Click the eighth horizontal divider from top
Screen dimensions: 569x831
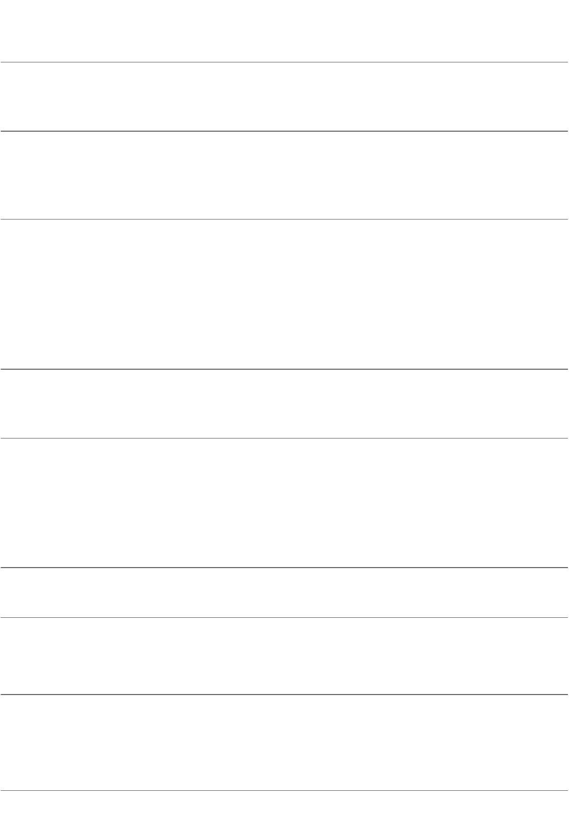point(284,695)
